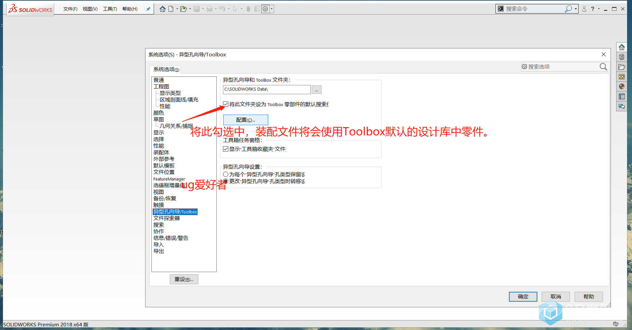This screenshot has height=330, width=632.
Task: Click the Select cursor tool icon
Action: pyautogui.click(x=235, y=9)
